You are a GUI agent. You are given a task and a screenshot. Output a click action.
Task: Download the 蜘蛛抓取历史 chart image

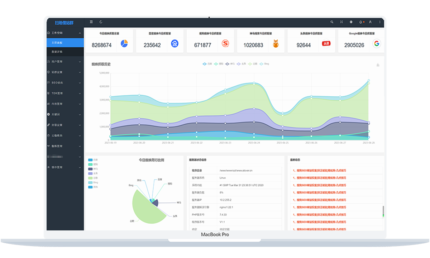pos(378,65)
